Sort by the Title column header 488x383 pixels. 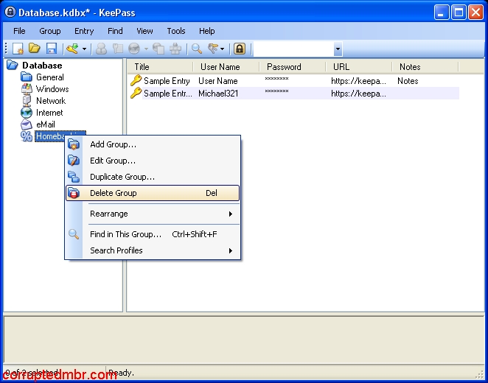click(x=160, y=67)
